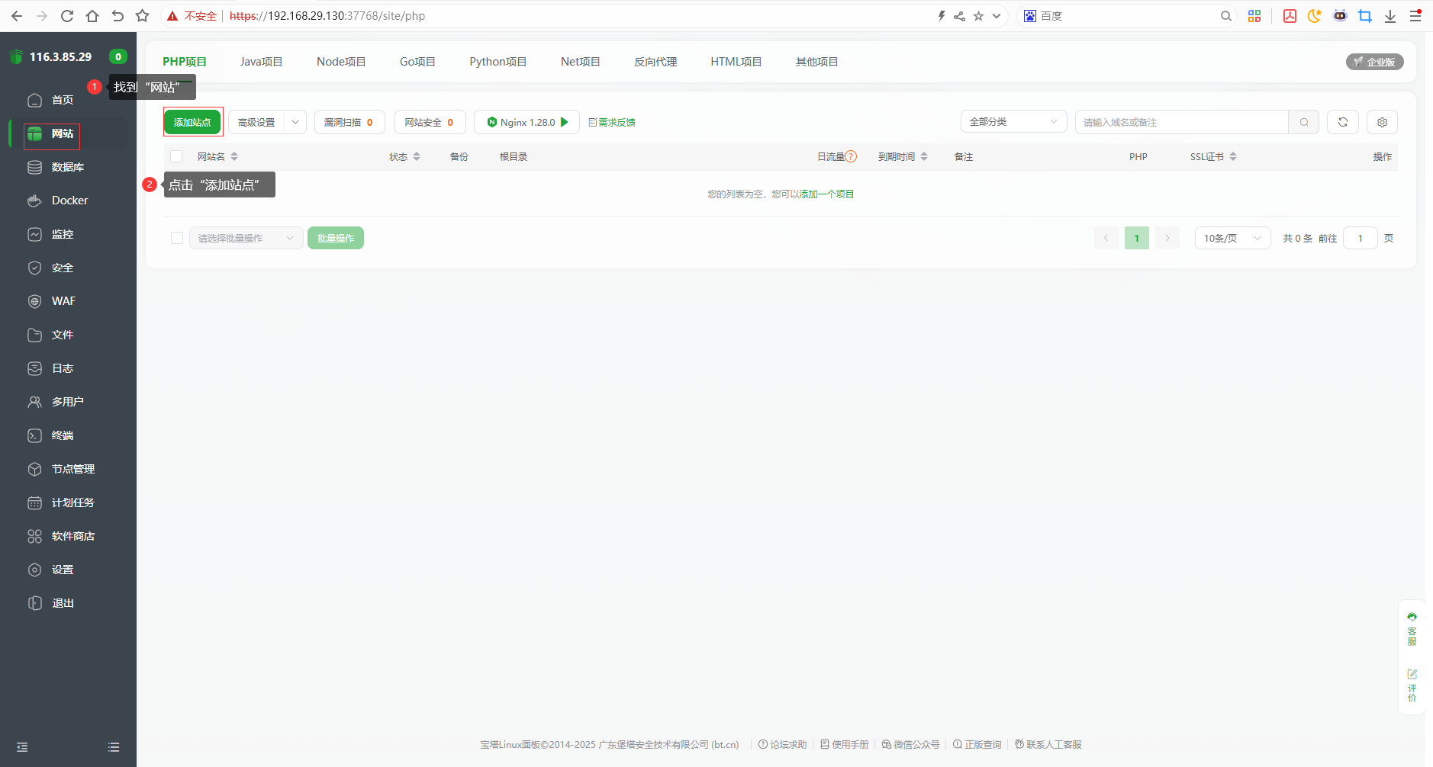Toggle the select-all checkbox in table header

[x=176, y=156]
